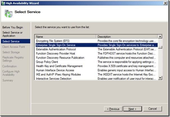
Task: Click the Client Access Point step
Action: (x=13, y=47)
